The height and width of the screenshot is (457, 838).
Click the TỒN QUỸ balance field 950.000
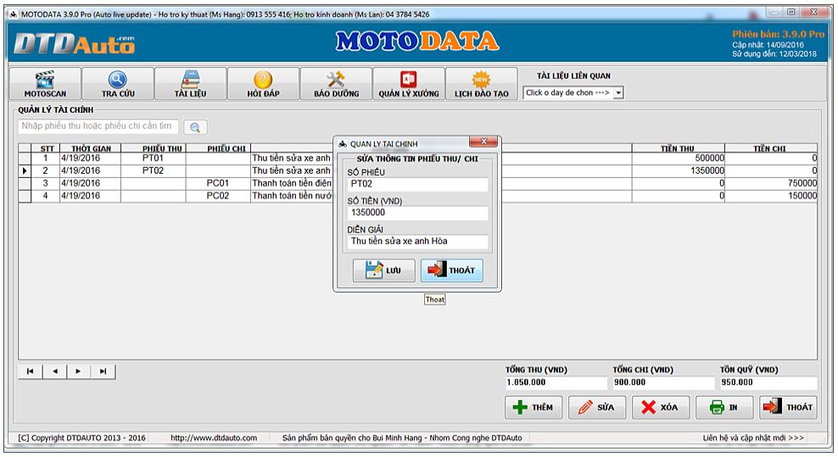click(x=768, y=382)
